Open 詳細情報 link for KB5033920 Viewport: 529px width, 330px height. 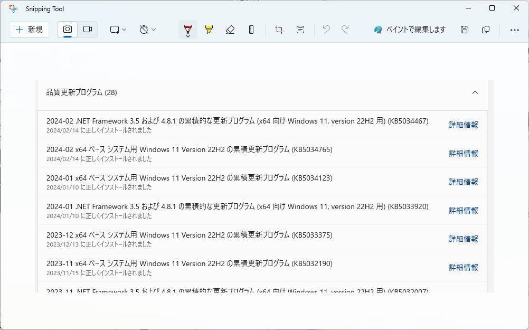pos(464,211)
